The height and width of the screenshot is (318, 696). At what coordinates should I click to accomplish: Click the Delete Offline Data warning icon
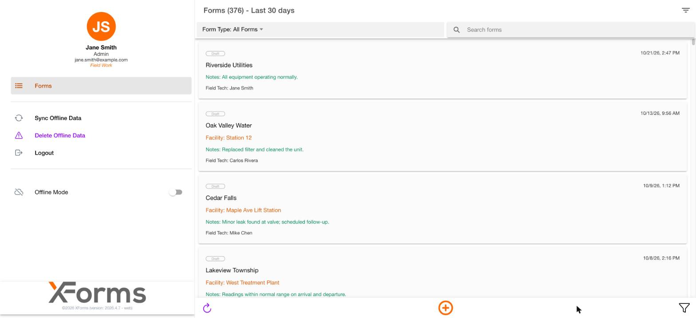coord(19,135)
